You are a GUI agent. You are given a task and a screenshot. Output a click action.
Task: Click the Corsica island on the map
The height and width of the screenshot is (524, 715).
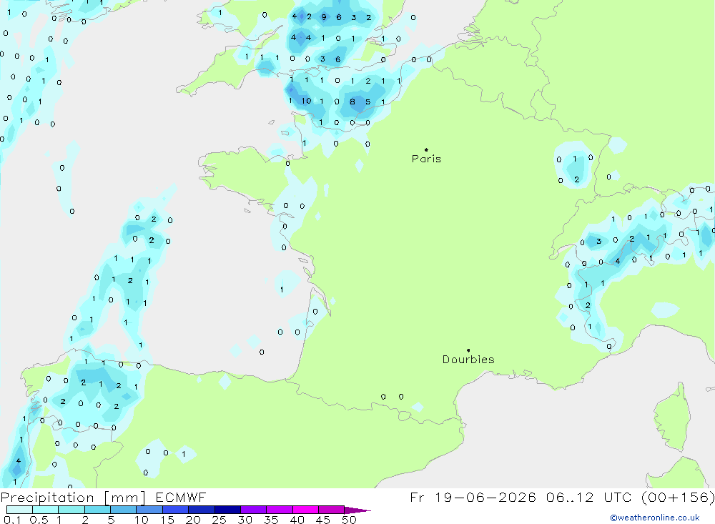click(x=671, y=416)
